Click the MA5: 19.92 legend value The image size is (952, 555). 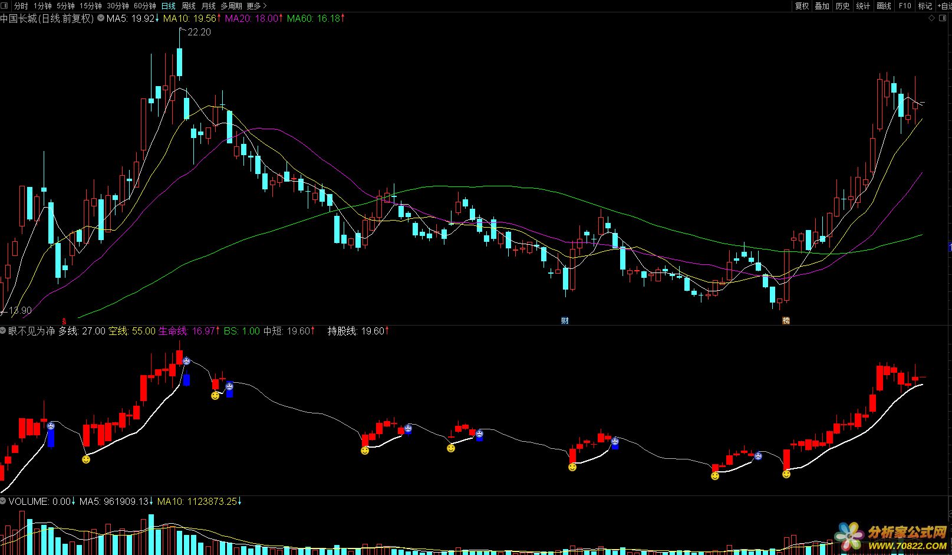click(x=133, y=18)
